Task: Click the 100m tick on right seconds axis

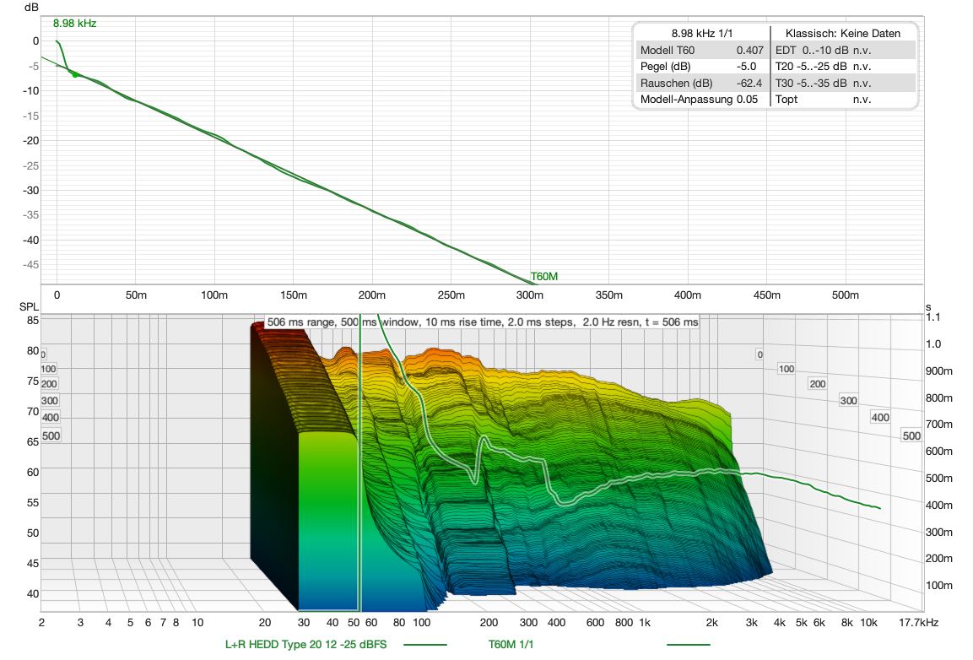Action: (939, 585)
